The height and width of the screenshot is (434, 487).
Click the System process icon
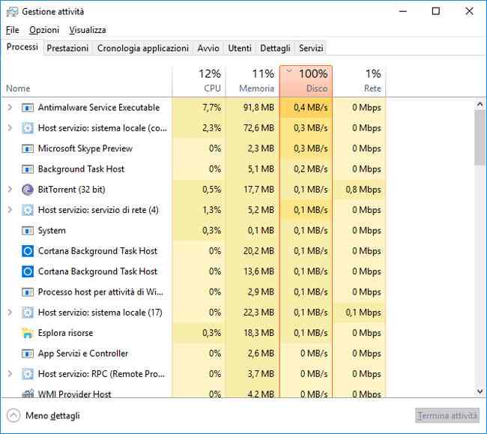[x=27, y=231]
